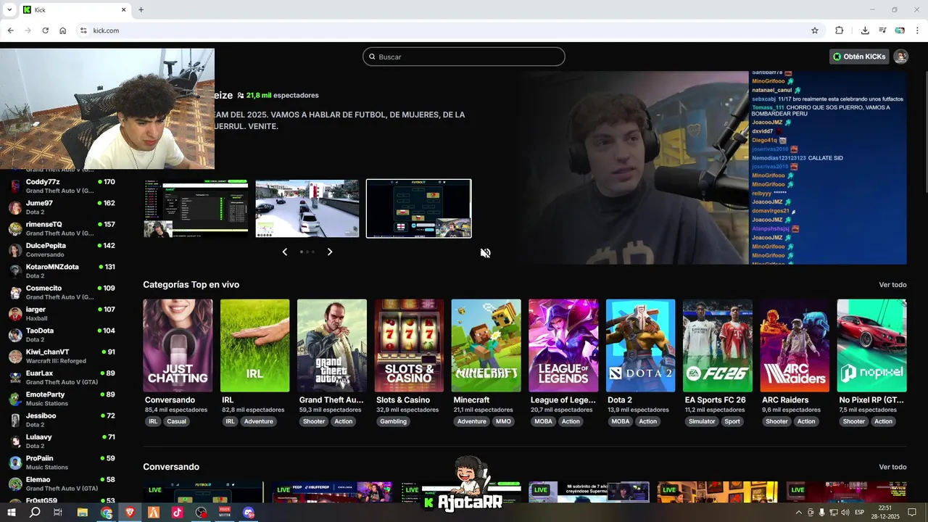View site information icon beside kick.com

pyautogui.click(x=83, y=30)
